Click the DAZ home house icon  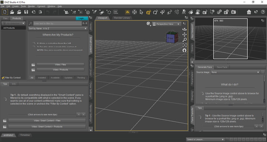249,12
